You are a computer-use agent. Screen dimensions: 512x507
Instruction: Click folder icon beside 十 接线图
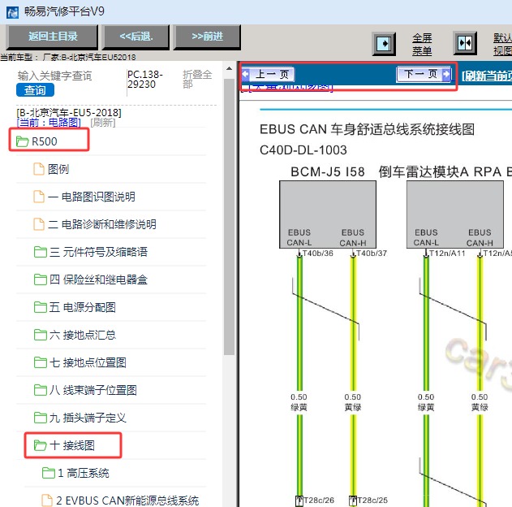click(41, 445)
